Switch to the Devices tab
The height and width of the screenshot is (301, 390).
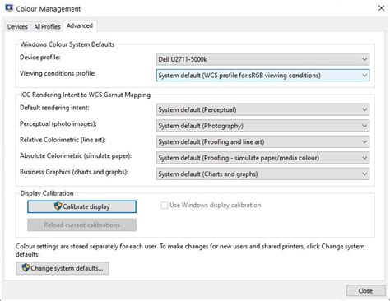click(x=17, y=27)
